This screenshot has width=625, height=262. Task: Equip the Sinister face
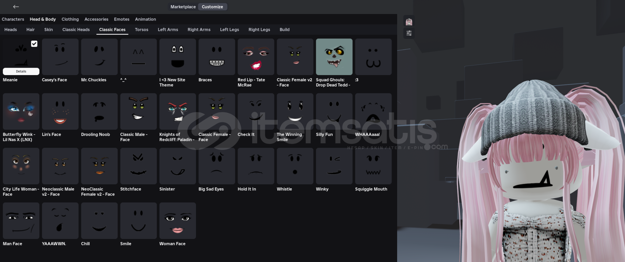[x=178, y=166]
